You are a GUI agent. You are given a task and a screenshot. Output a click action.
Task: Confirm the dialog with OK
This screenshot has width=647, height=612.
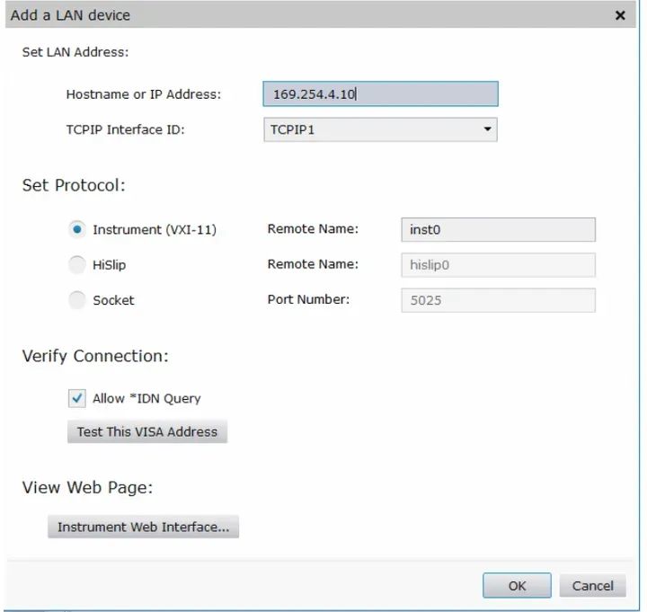point(517,586)
